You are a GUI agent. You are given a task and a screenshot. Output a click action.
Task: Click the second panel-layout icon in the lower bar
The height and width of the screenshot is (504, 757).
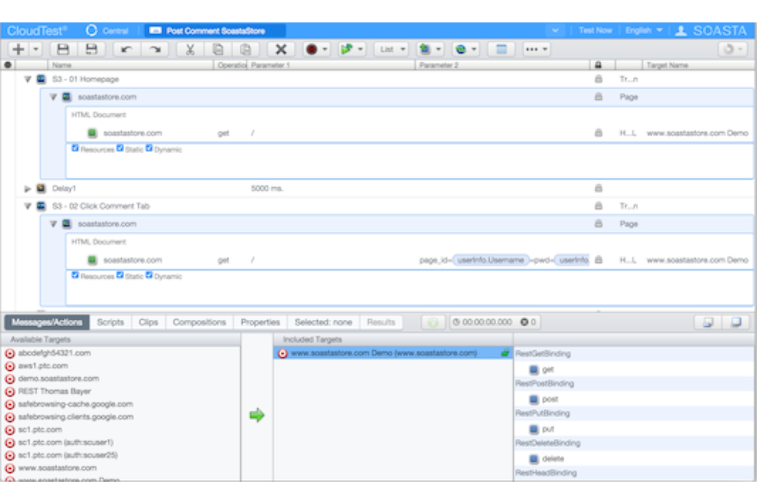pyautogui.click(x=736, y=322)
